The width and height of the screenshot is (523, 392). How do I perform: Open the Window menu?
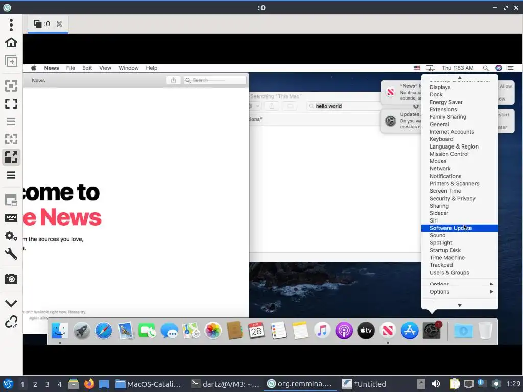(128, 68)
